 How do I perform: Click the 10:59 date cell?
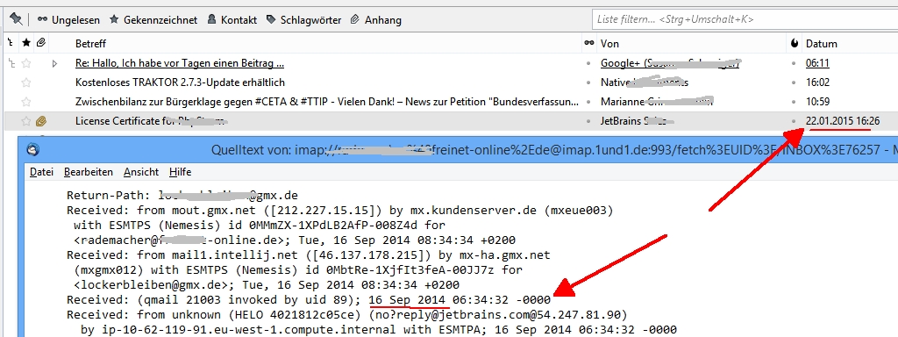817,102
